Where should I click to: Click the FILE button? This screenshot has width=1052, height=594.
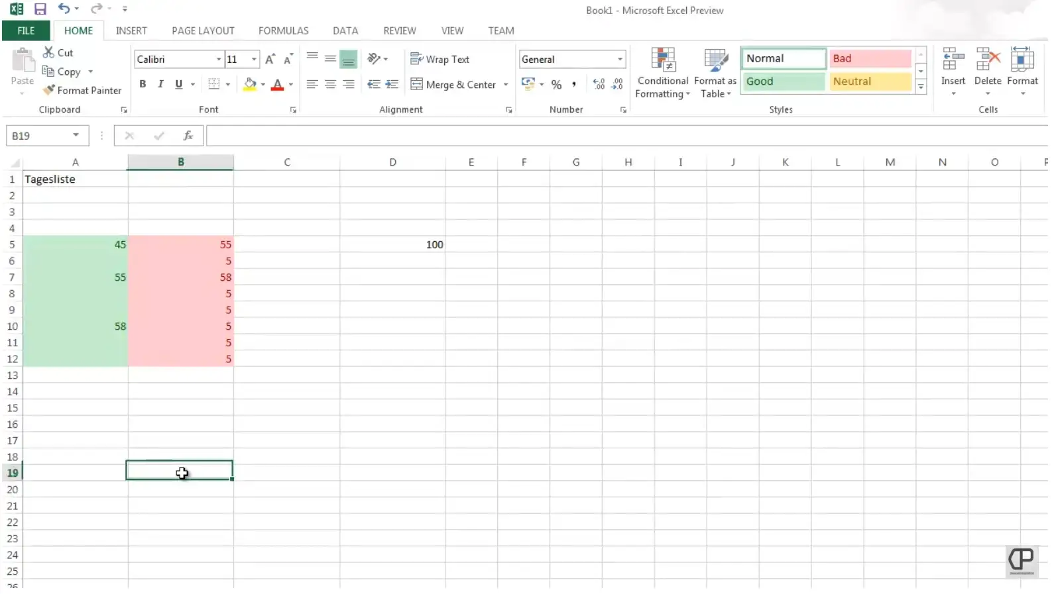tap(26, 31)
